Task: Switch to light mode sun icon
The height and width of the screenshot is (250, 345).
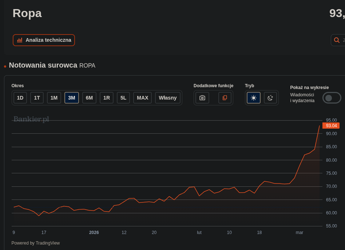Action: click(254, 98)
